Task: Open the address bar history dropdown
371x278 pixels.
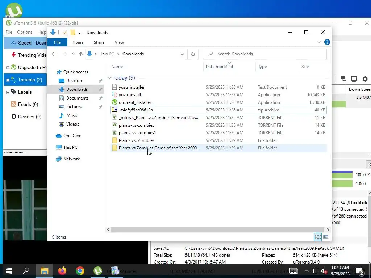Action: (182, 54)
